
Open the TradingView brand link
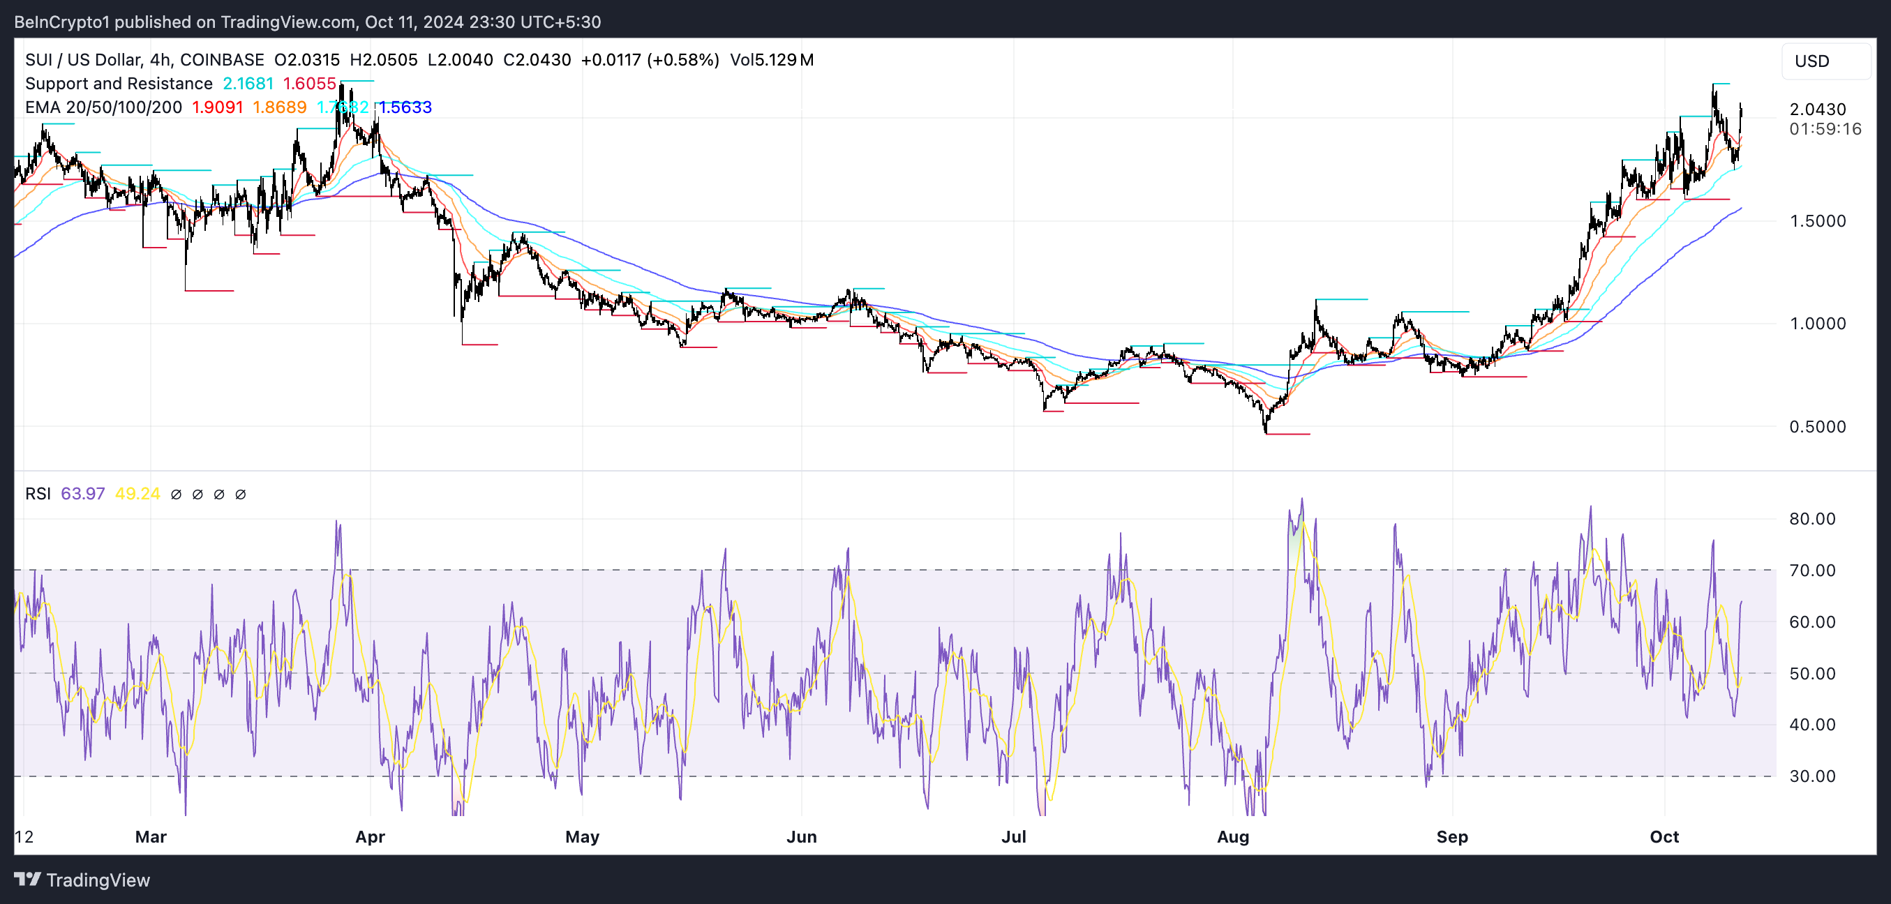click(98, 880)
